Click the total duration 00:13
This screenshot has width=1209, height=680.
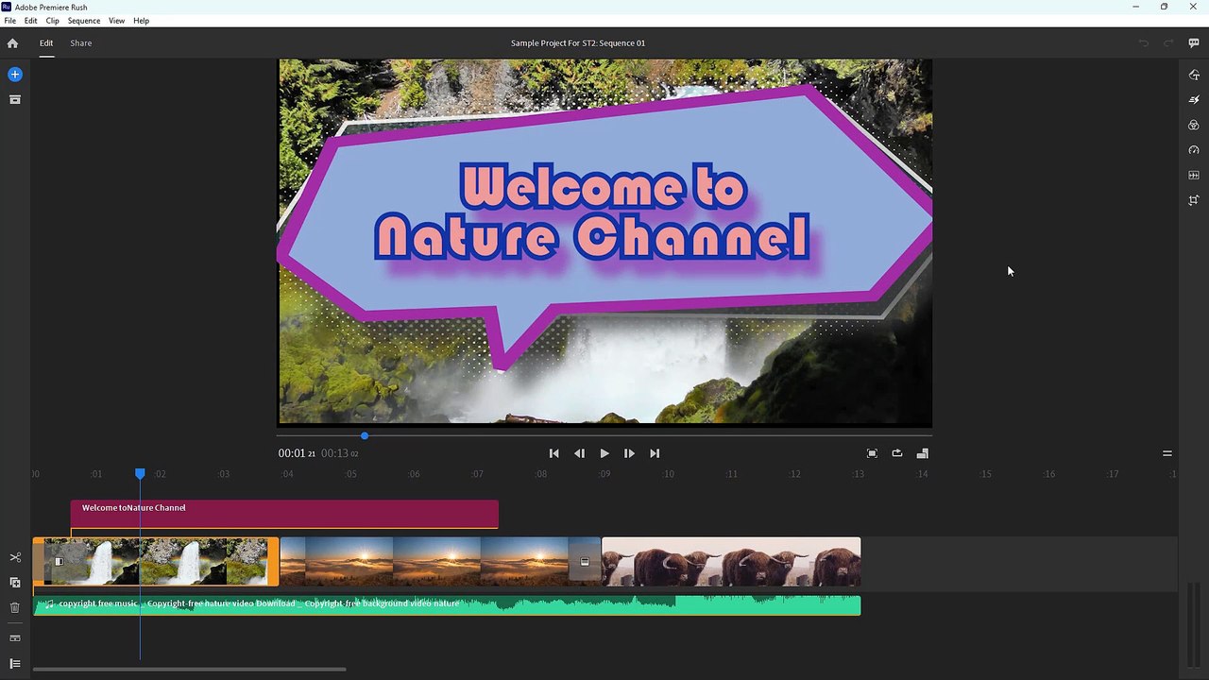[339, 453]
